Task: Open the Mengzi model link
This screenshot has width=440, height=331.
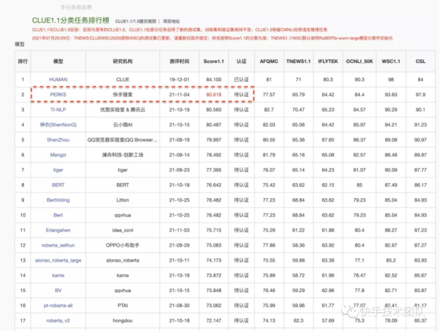Action: click(58, 155)
